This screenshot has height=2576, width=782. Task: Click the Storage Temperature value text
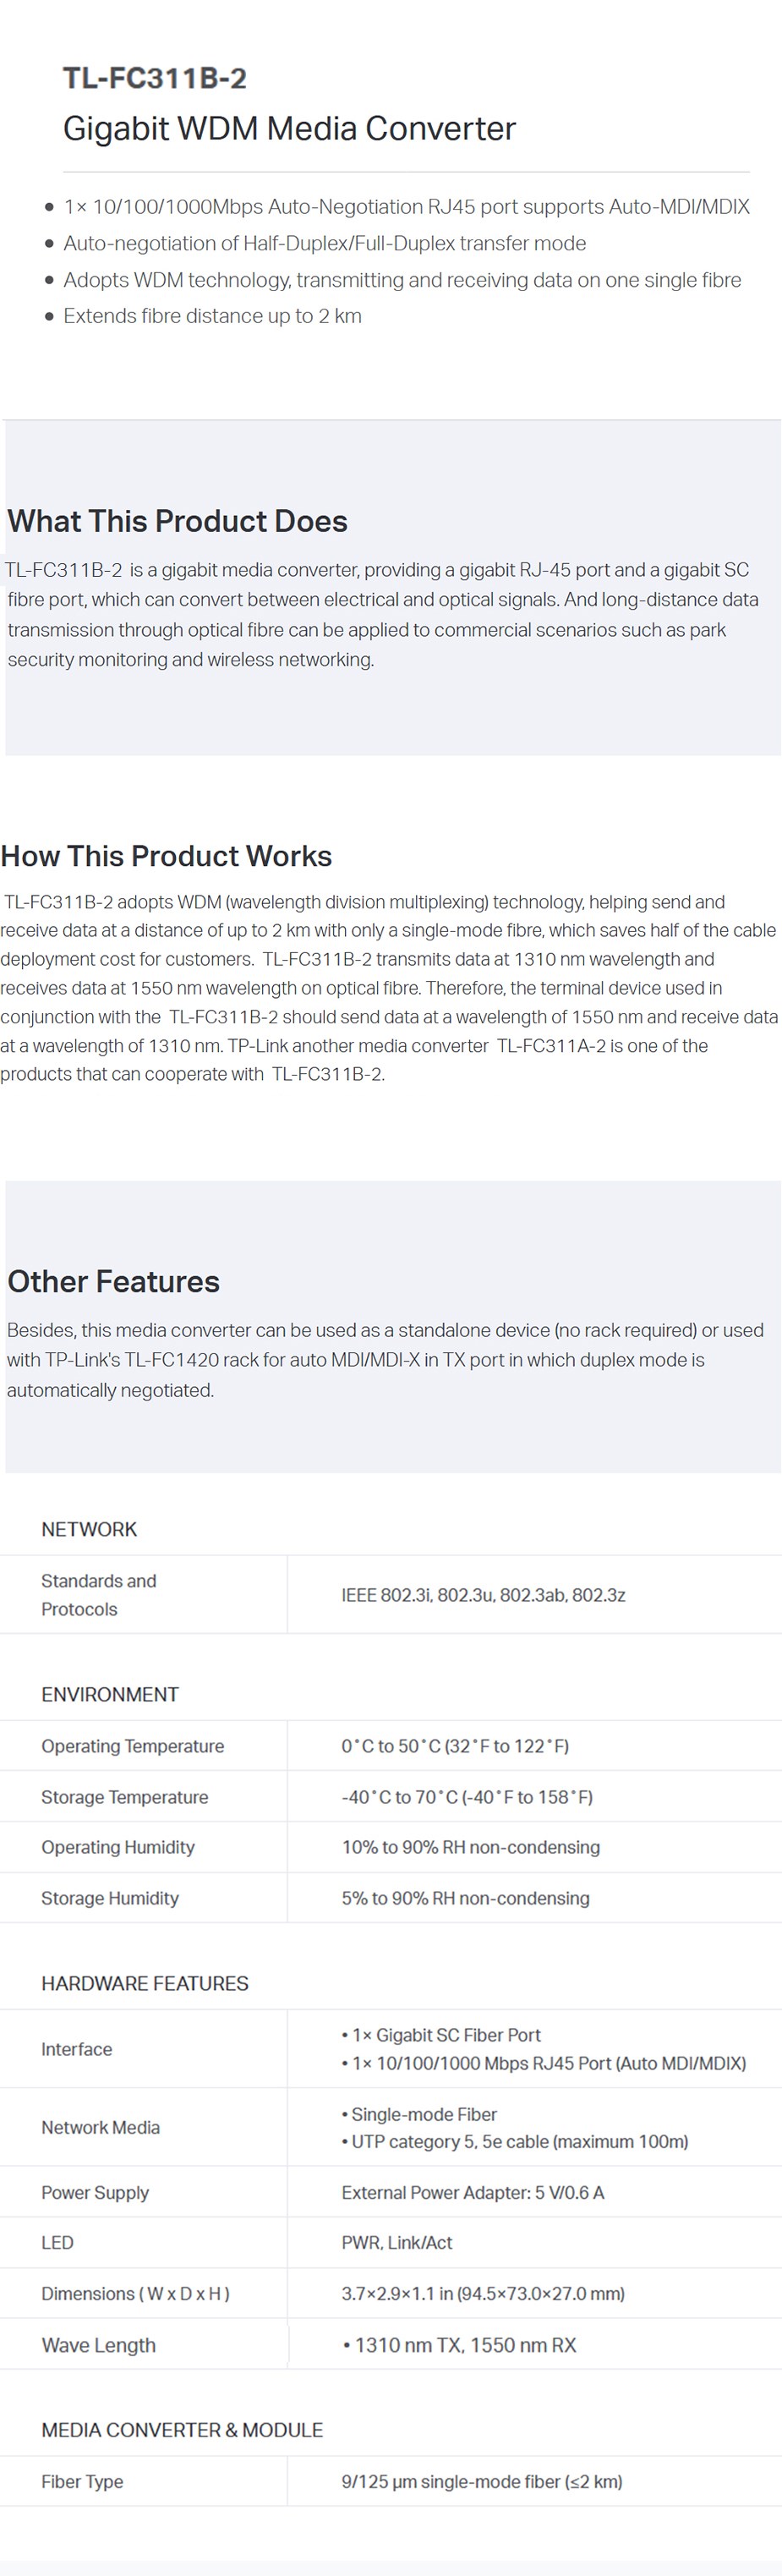(467, 1797)
